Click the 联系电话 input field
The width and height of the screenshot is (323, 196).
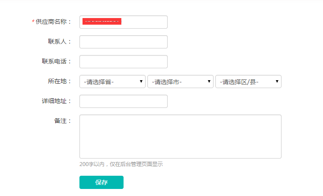(x=124, y=62)
